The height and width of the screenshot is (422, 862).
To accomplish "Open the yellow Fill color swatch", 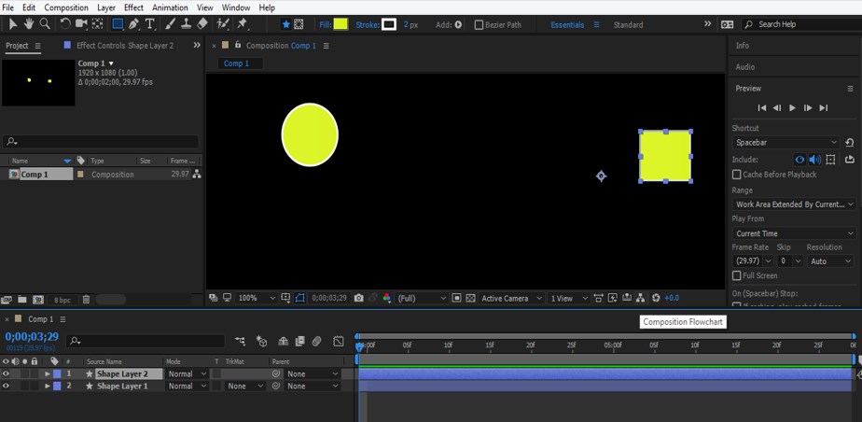I will click(x=341, y=24).
